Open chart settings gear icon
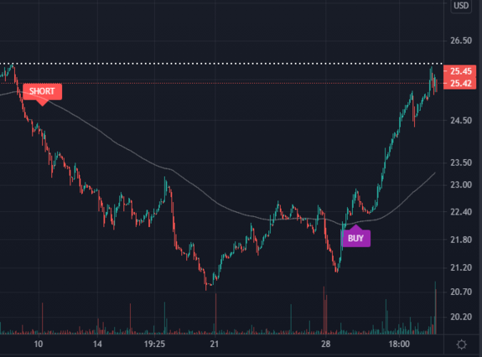Viewport: 482px width, 357px height. point(461,344)
